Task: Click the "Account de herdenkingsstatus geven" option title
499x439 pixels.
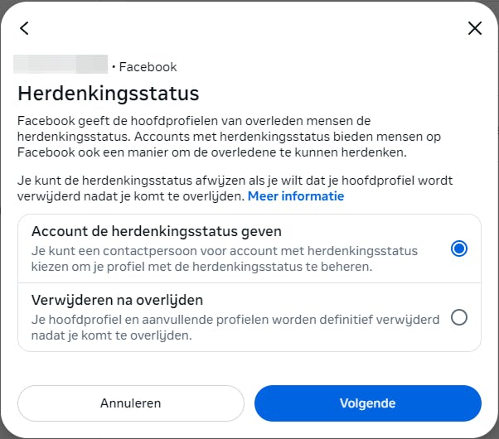Action: pos(156,231)
